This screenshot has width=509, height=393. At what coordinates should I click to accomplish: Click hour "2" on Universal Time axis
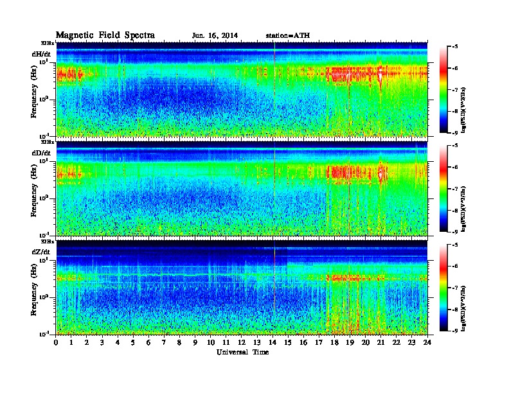(x=87, y=343)
